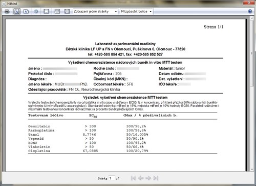The height and width of the screenshot is (186, 256).
Task: Click the Print icon in the toolbar
Action: [x=7, y=11]
